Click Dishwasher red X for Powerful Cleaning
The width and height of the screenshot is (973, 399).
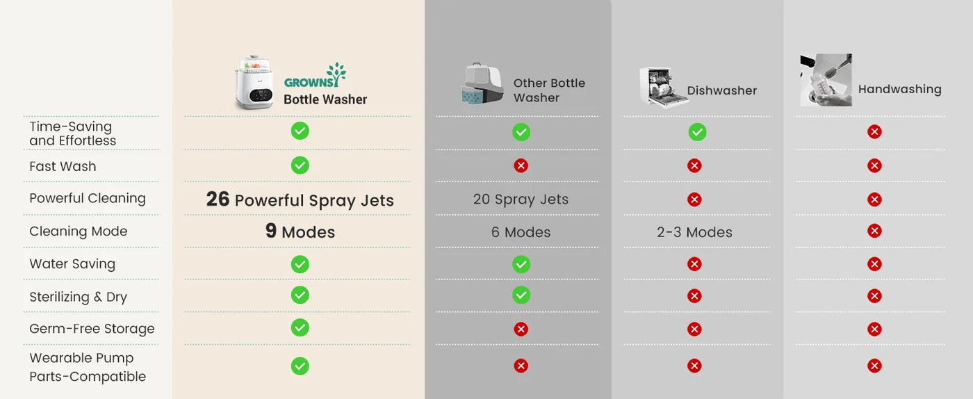(694, 199)
